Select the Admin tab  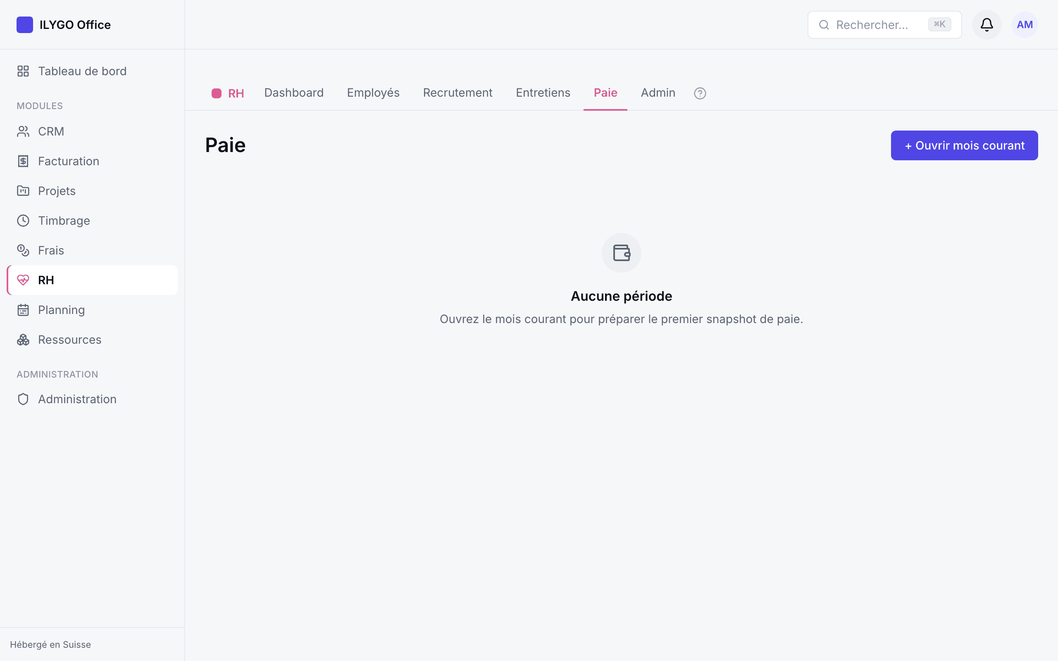click(x=658, y=93)
